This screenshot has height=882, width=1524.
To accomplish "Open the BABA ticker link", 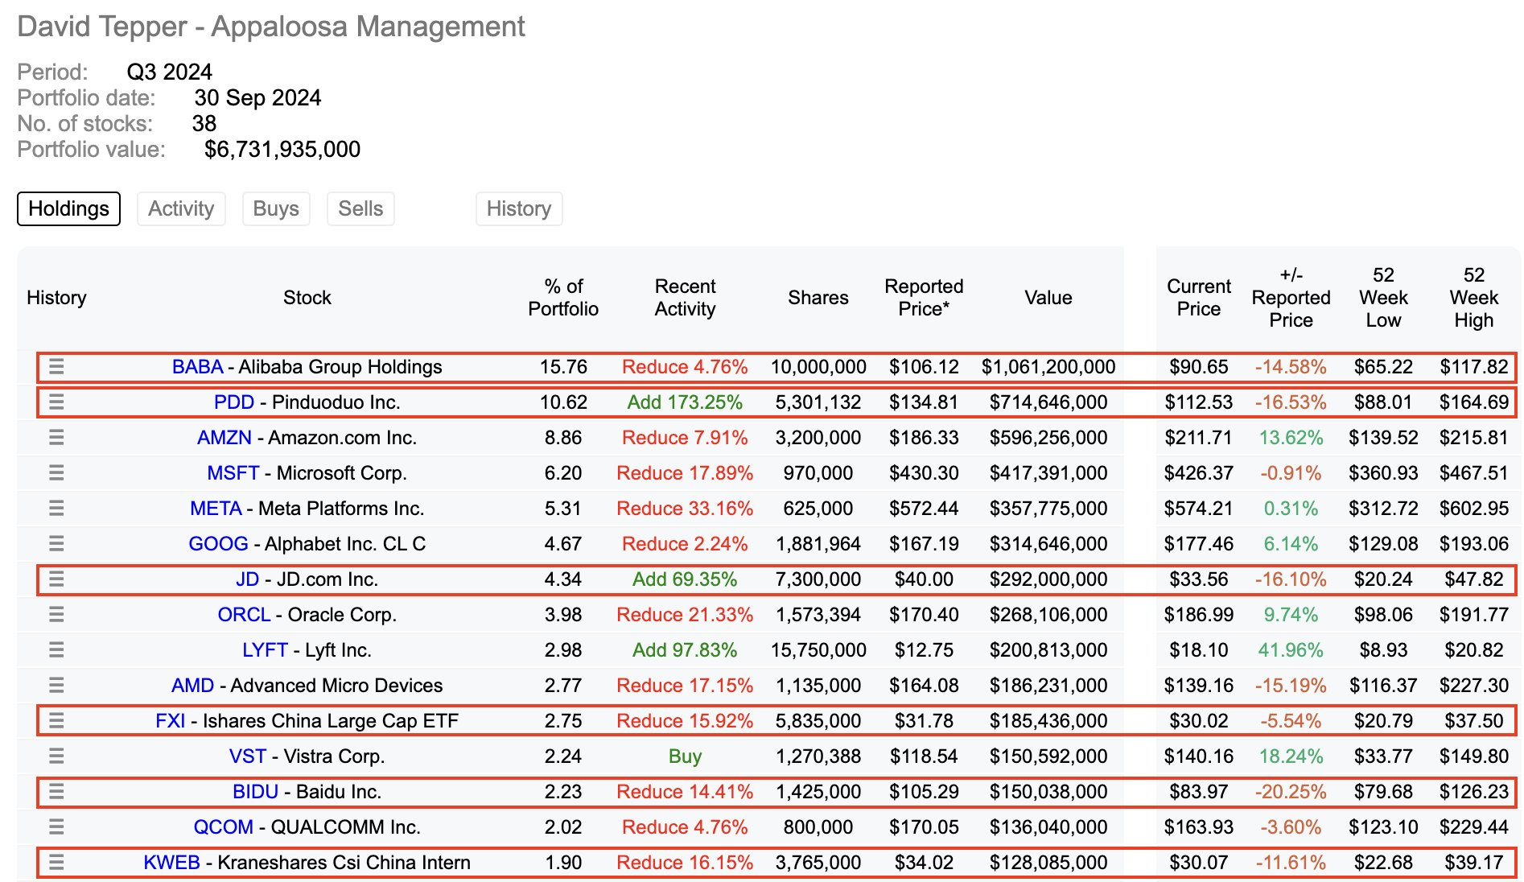I will click(197, 367).
